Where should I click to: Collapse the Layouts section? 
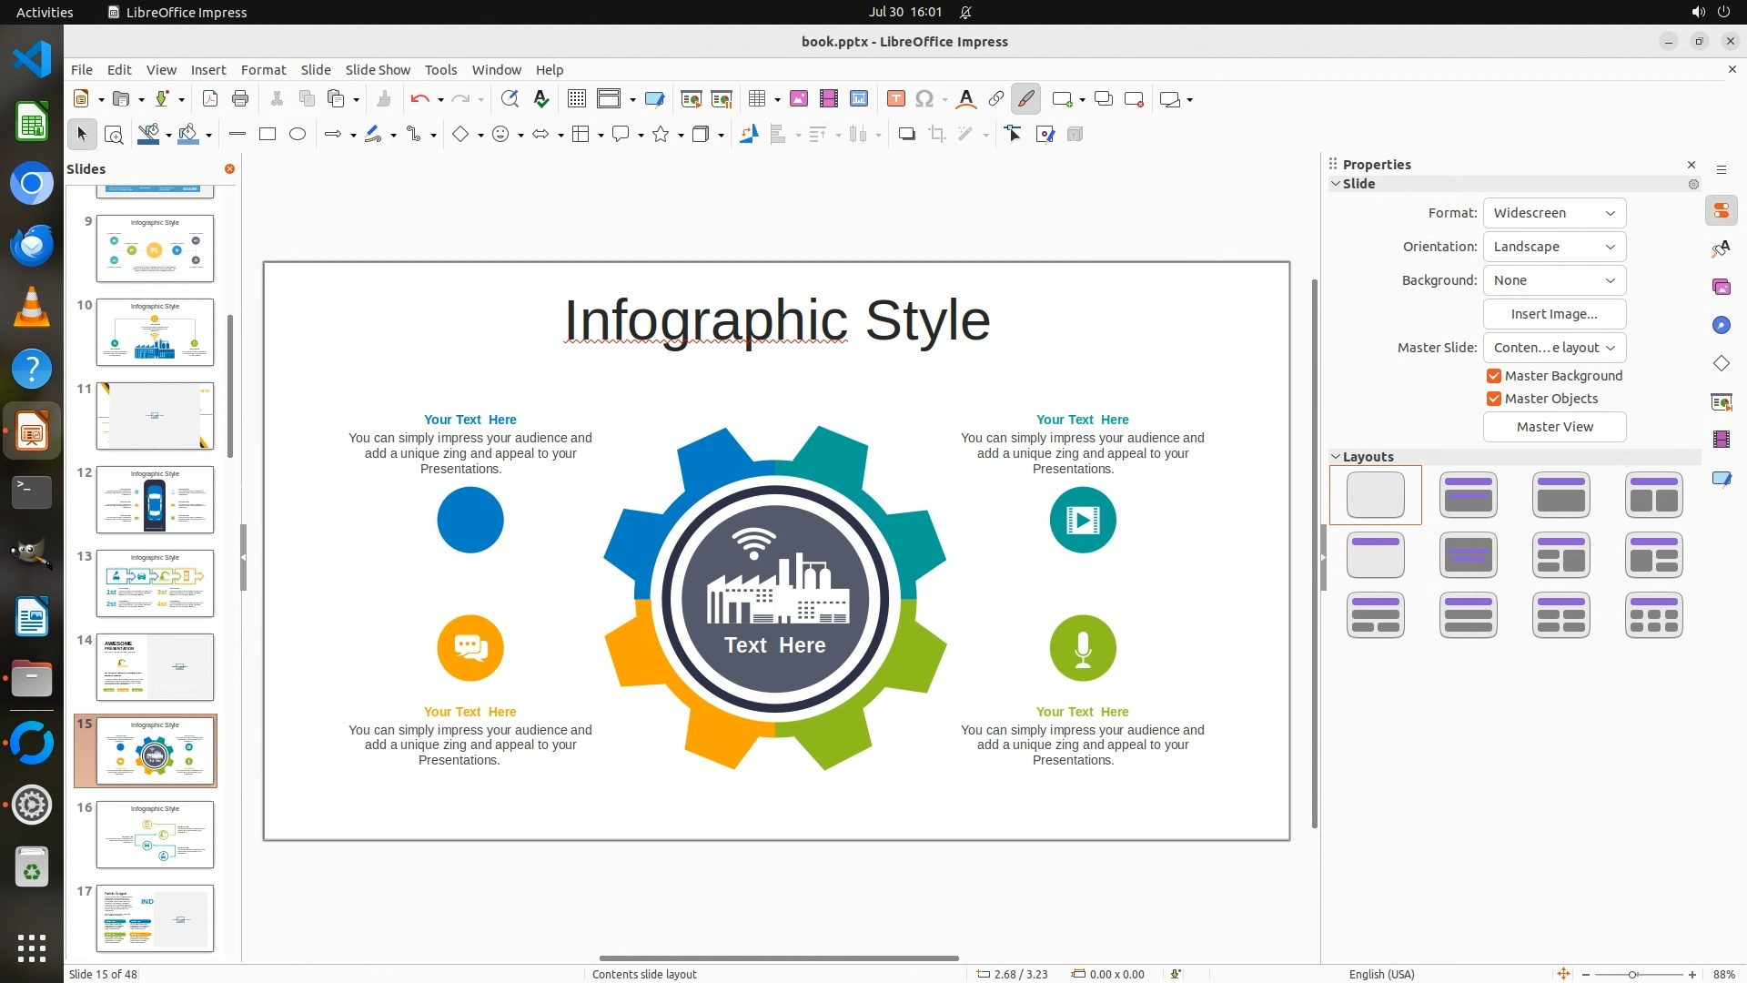coord(1336,457)
